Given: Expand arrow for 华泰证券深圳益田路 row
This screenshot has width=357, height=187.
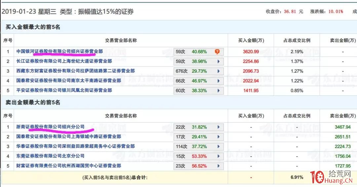Looking at the screenshot, I should 218,146.
